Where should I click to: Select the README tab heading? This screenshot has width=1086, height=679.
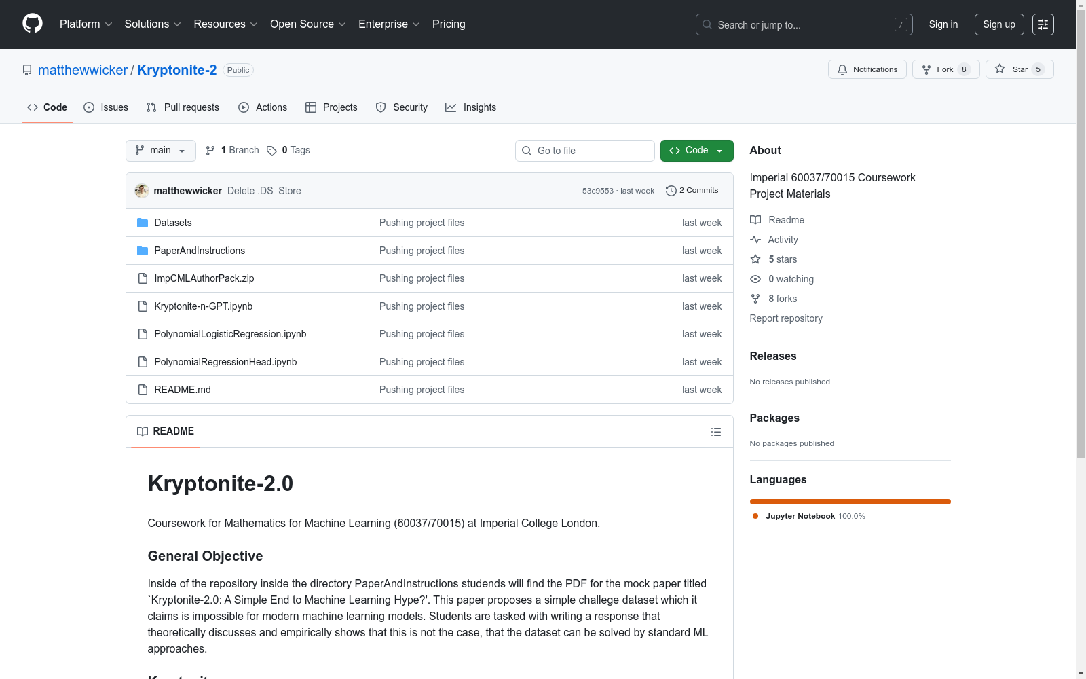166,431
